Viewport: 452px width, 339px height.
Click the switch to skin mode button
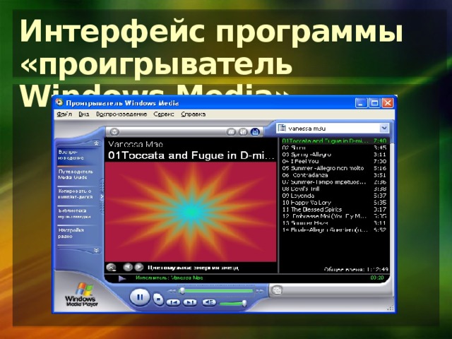click(x=277, y=290)
